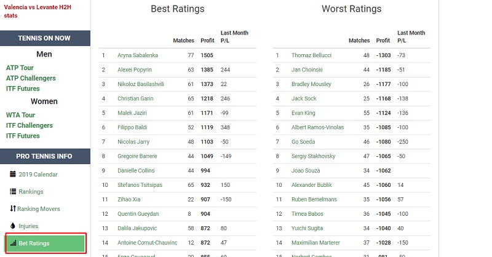
Task: Click the Best Ratings Profit column header
Action: 207,41
